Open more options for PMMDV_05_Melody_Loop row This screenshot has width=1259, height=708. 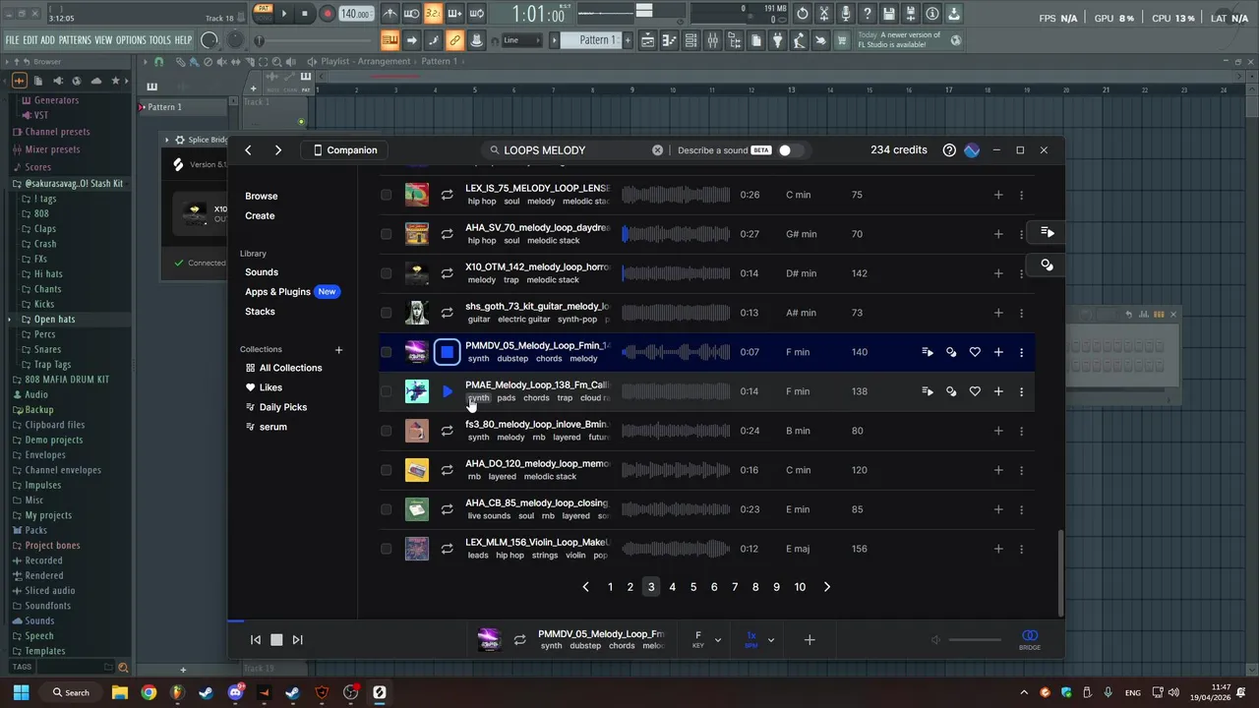(1021, 352)
